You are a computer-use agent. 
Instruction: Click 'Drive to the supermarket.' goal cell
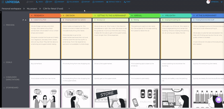(x=110, y=67)
